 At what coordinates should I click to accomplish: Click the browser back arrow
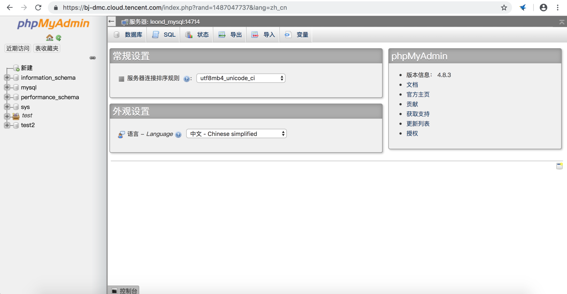[x=10, y=7]
